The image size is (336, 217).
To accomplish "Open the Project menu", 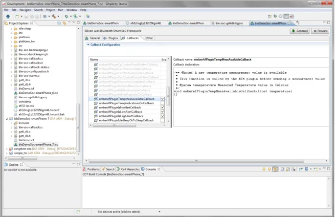I will [x=50, y=10].
